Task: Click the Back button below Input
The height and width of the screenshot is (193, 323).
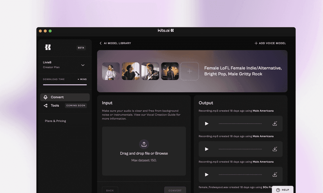Action: (110, 190)
